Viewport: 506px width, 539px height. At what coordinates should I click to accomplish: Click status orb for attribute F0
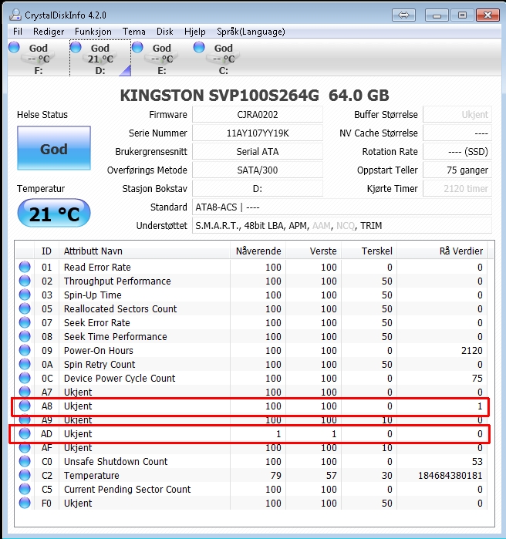(x=25, y=503)
